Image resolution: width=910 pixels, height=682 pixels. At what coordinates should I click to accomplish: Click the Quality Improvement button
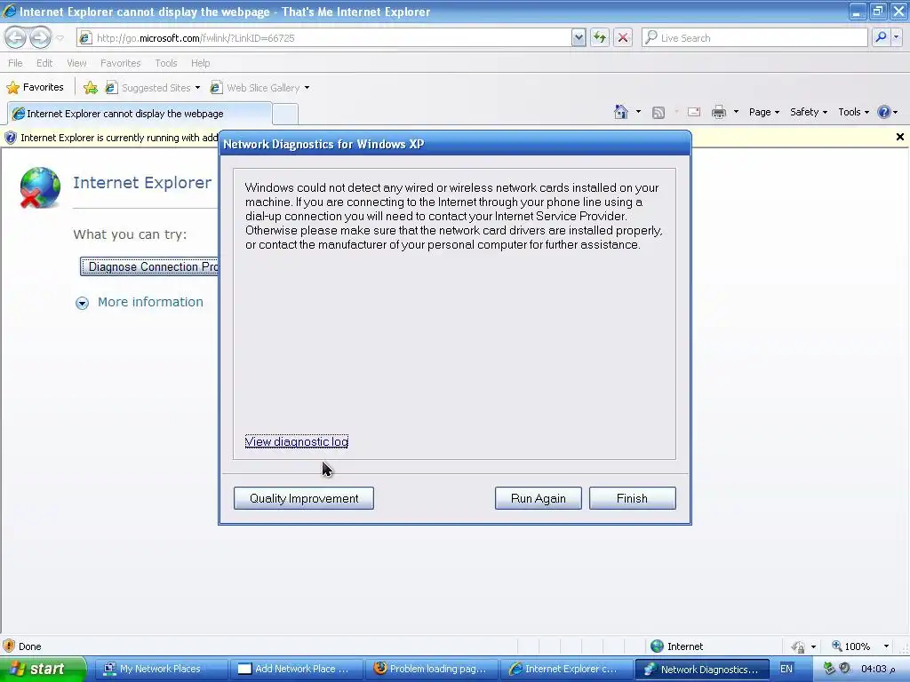pyautogui.click(x=304, y=498)
